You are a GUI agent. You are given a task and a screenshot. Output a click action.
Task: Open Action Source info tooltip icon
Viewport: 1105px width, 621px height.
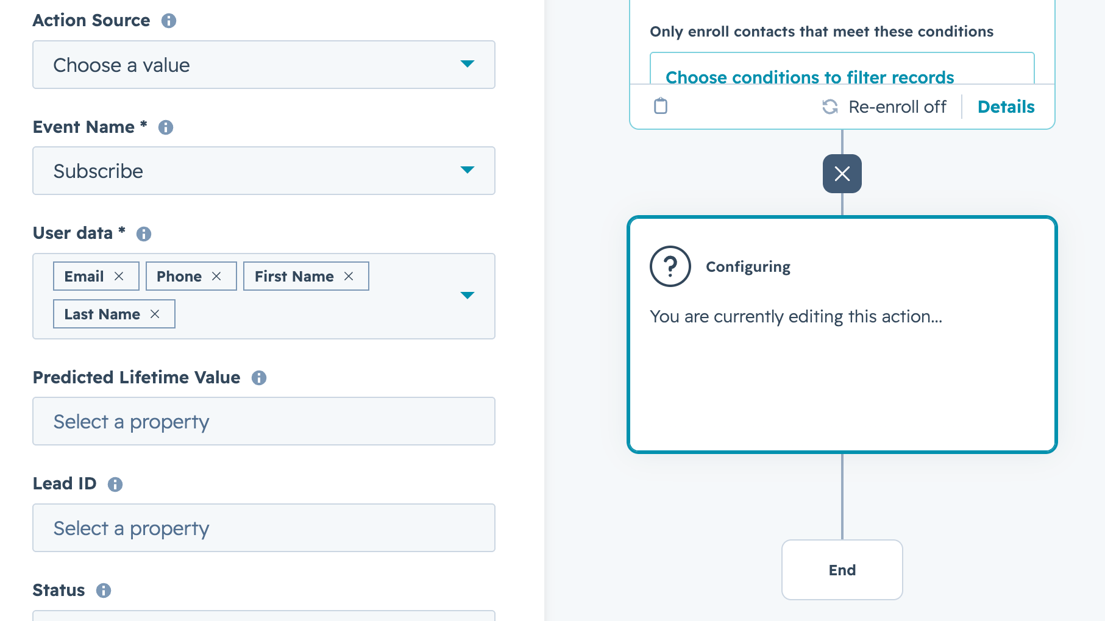pos(169,21)
